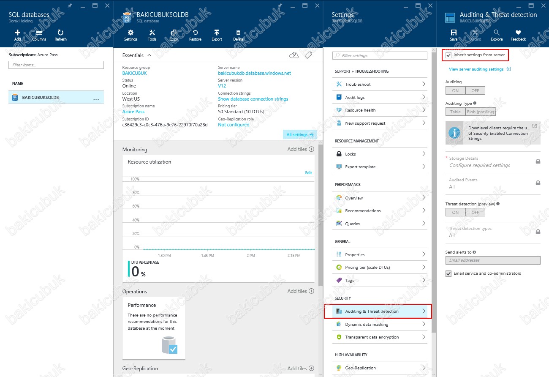This screenshot has height=377, width=549.
Task: Open Transparent data encryption entry
Action: pos(380,337)
